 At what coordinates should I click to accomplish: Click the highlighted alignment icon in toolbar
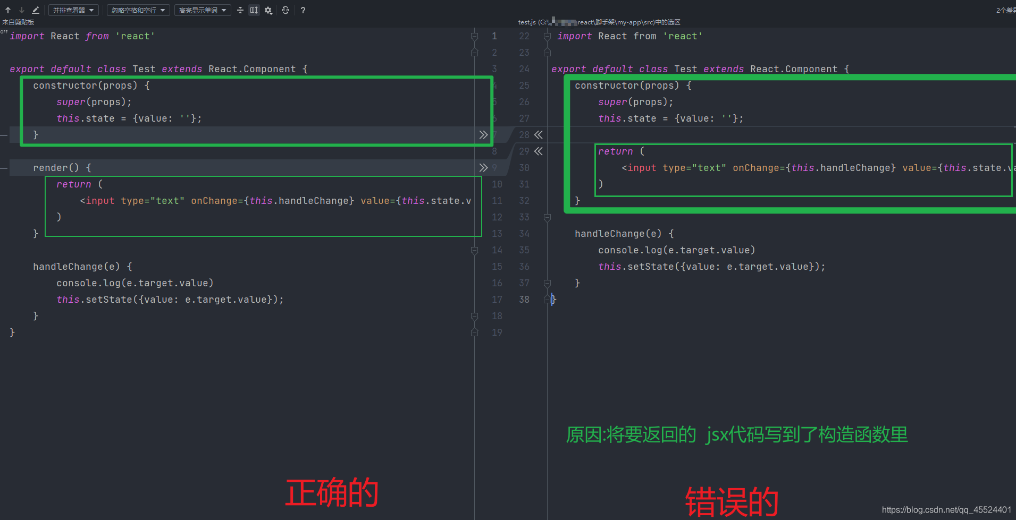pos(254,10)
